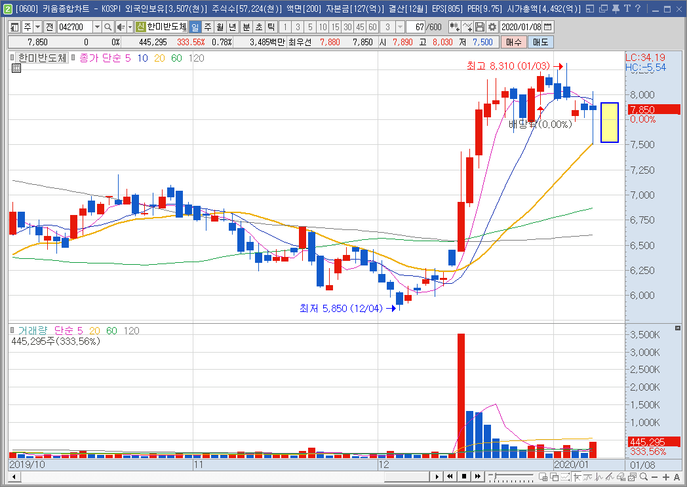Open chart settings gear icon
The width and height of the screenshot is (687, 487).
492,27
